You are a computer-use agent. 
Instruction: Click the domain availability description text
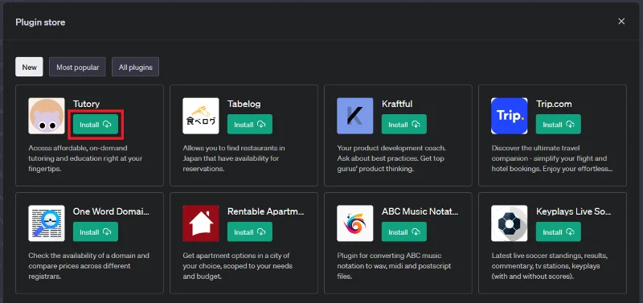point(88,266)
